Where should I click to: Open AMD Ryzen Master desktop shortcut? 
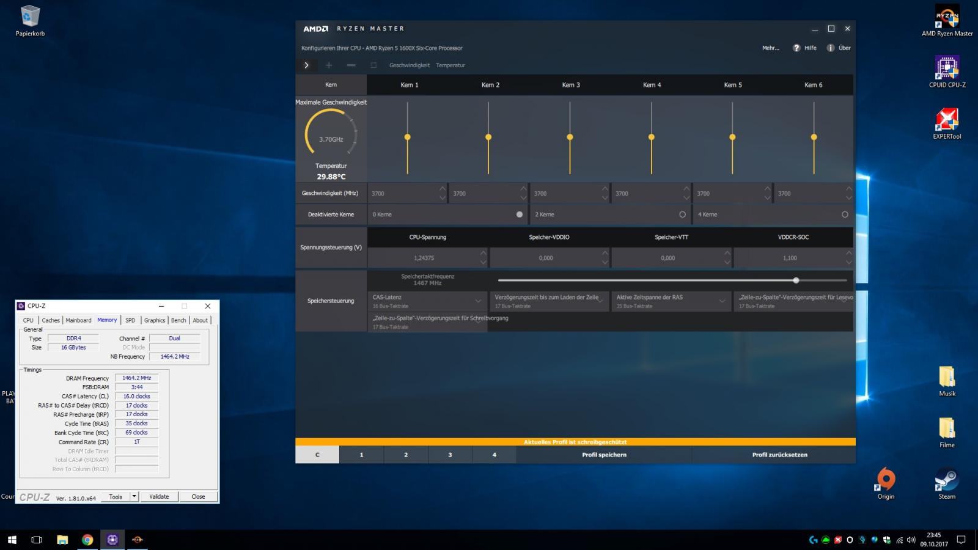(x=947, y=21)
